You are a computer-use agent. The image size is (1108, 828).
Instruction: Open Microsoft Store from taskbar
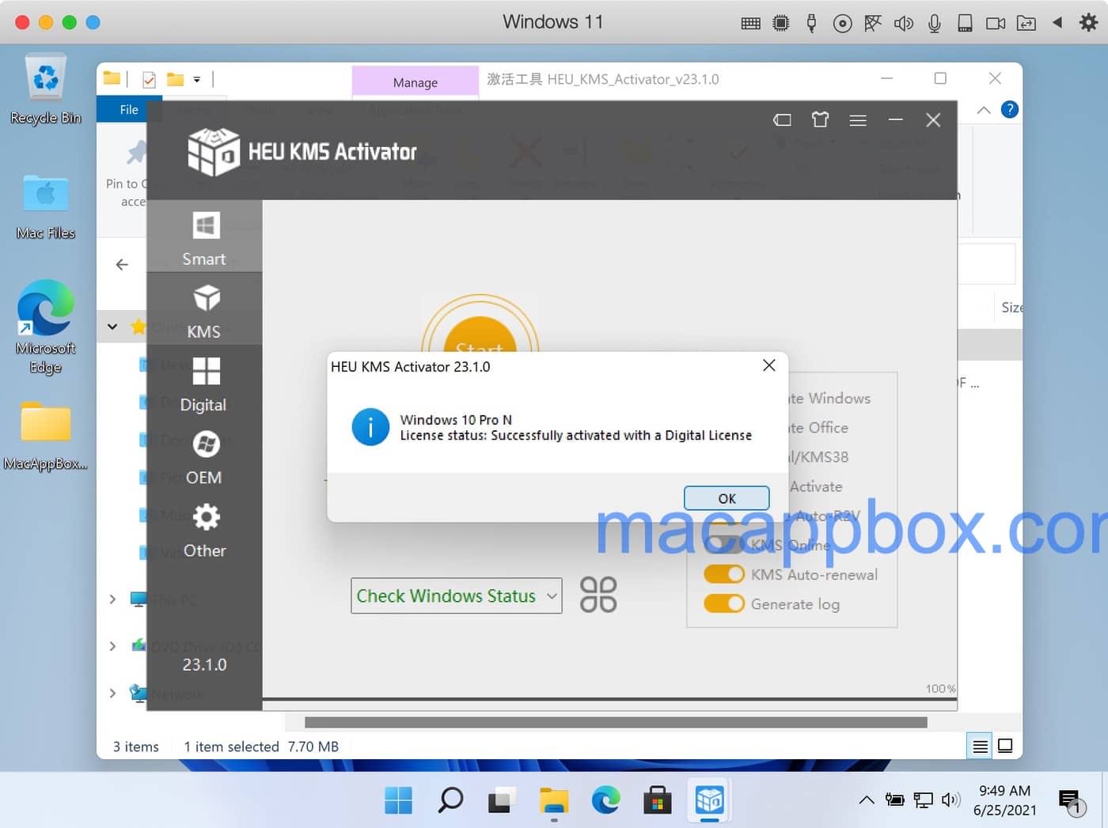pyautogui.click(x=658, y=800)
